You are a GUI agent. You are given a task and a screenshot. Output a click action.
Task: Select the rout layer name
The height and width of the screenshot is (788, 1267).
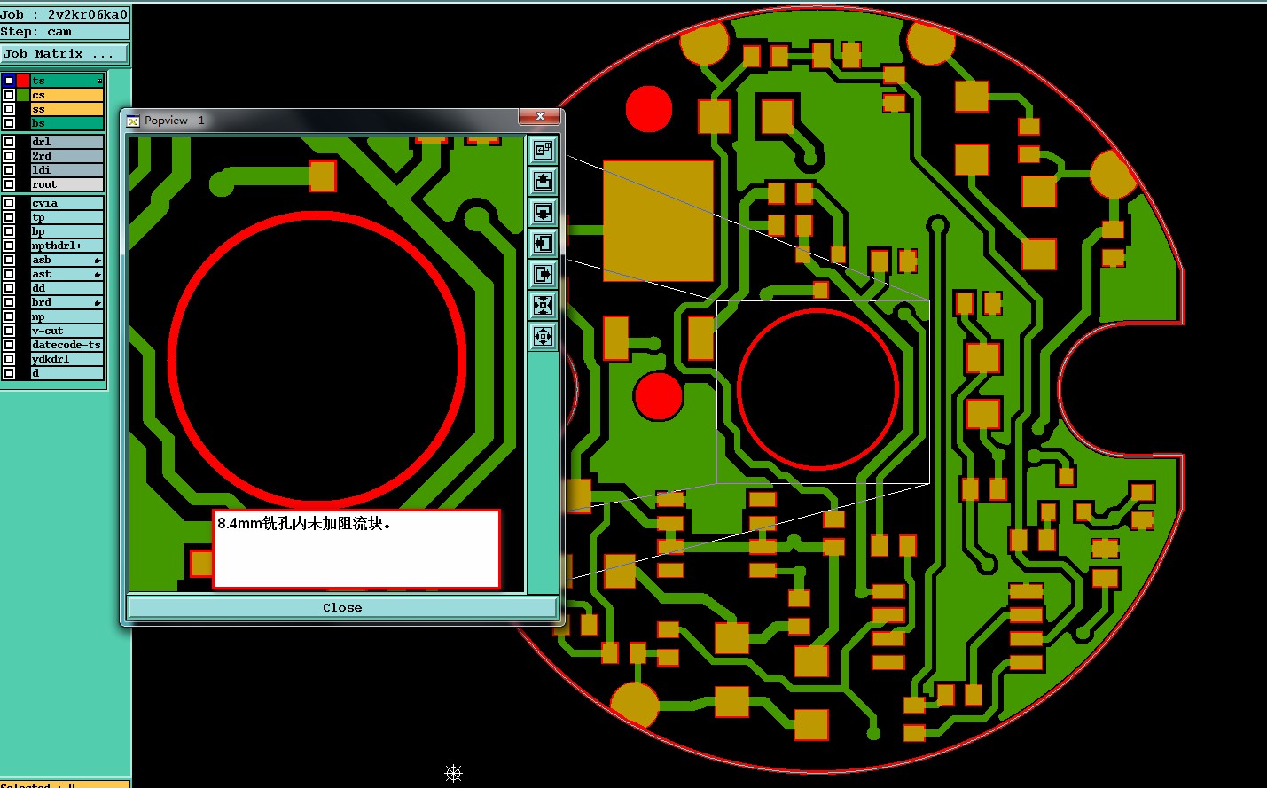click(x=67, y=184)
